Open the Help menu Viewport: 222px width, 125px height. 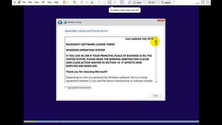pyautogui.click(x=56, y=2)
